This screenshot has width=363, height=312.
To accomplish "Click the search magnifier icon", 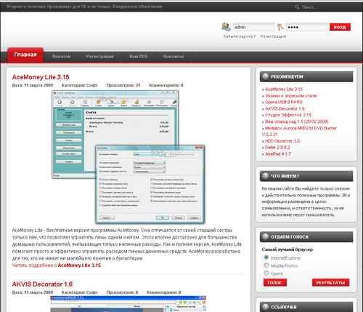I will pyautogui.click(x=297, y=7).
